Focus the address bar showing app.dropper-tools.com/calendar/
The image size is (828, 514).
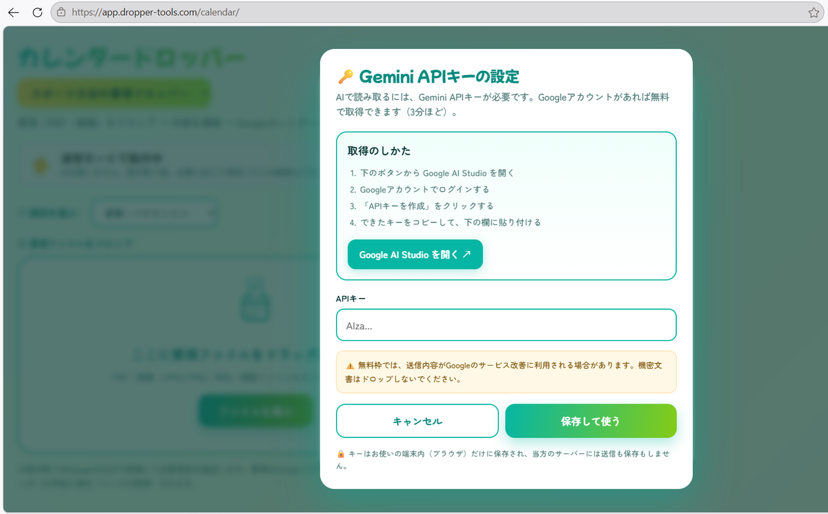438,12
